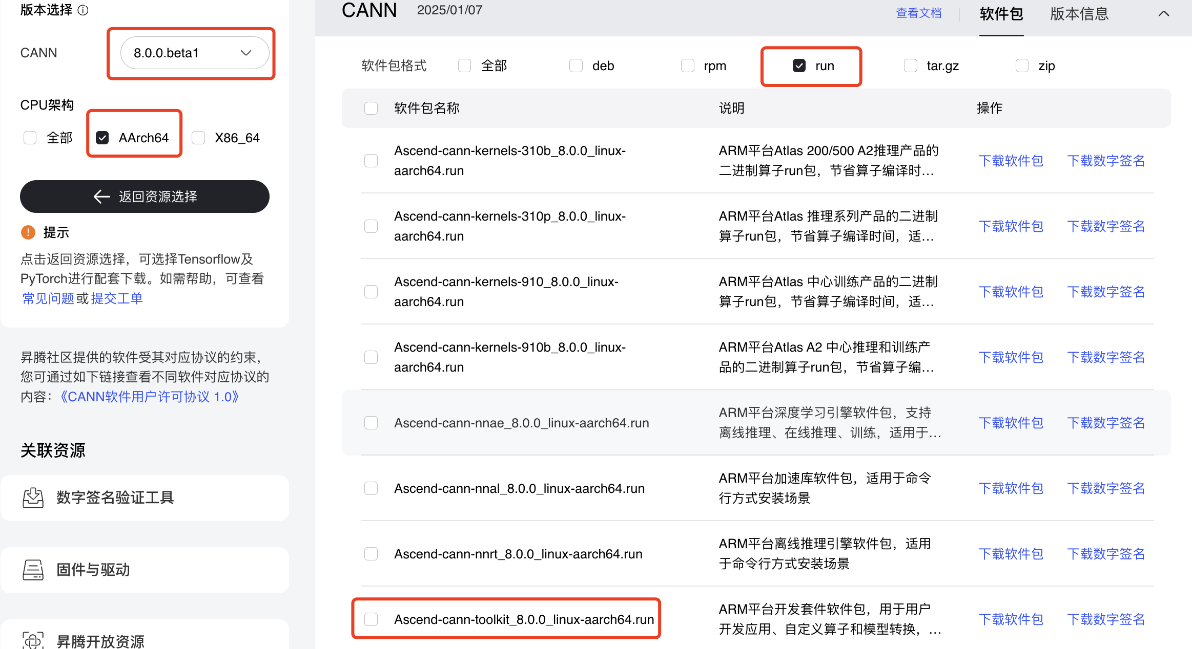Enable the tar.gz format checkbox
This screenshot has height=649, width=1192.
[x=911, y=66]
